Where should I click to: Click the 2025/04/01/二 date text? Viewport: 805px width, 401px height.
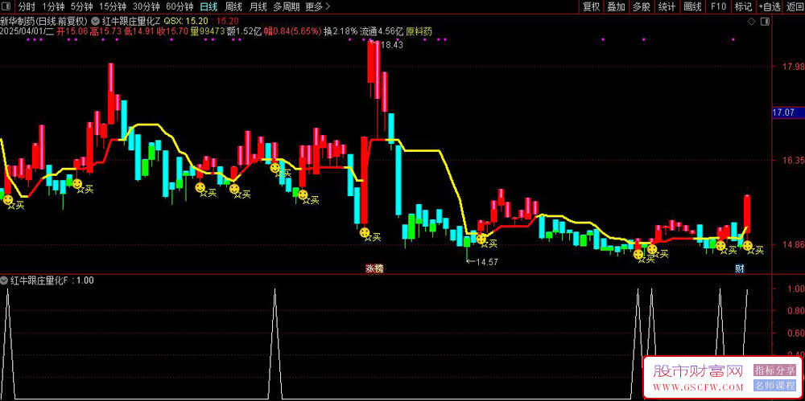[27, 31]
